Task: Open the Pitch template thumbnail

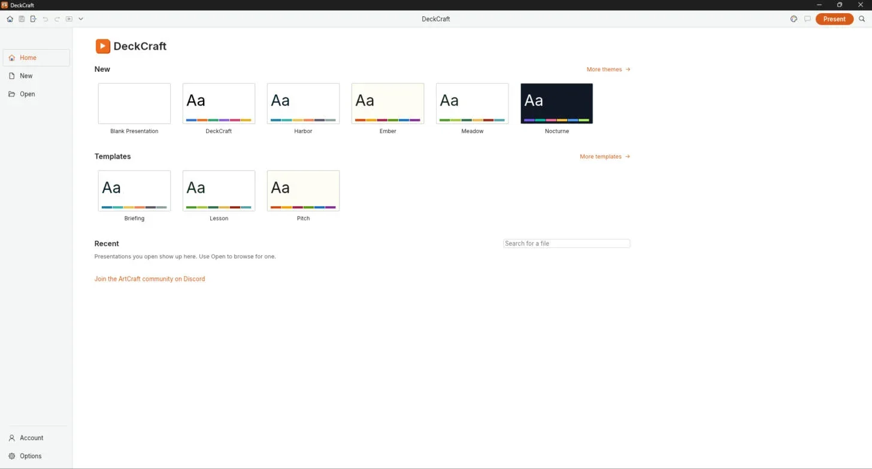Action: tap(303, 190)
